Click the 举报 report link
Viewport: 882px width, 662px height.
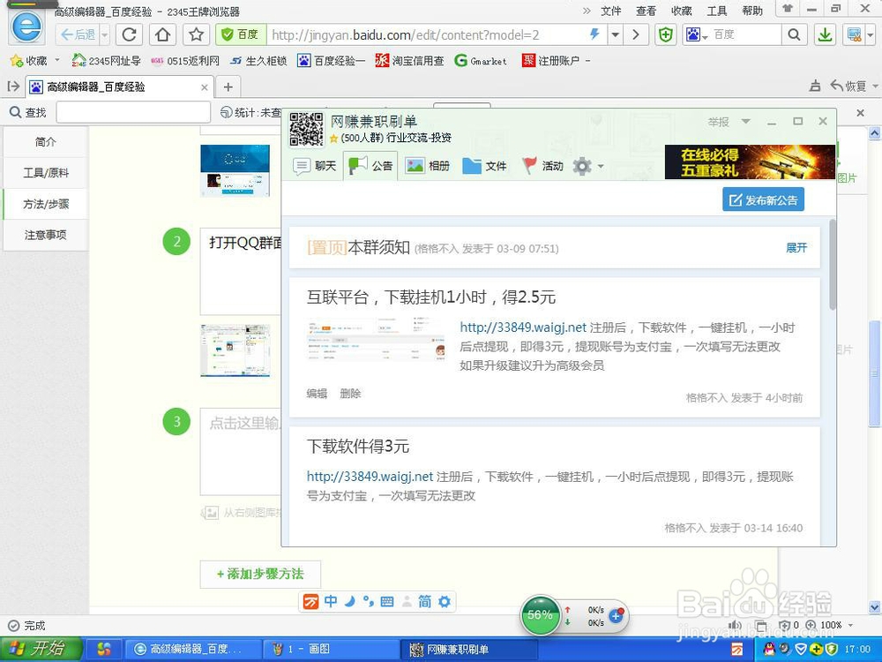[718, 122]
